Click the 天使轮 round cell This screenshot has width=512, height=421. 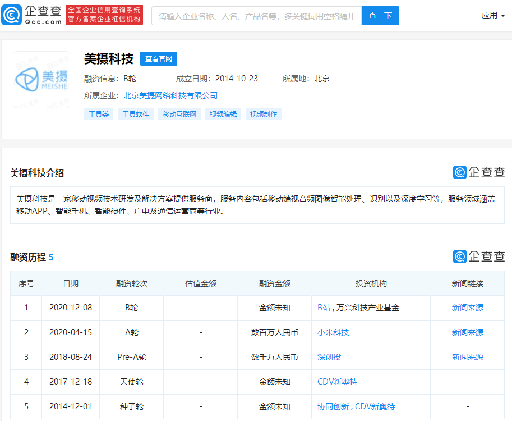point(132,382)
